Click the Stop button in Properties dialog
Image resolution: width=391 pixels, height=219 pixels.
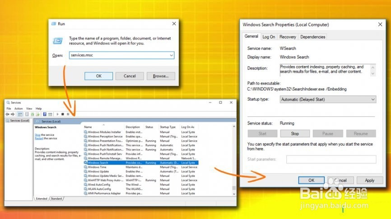[295, 134]
